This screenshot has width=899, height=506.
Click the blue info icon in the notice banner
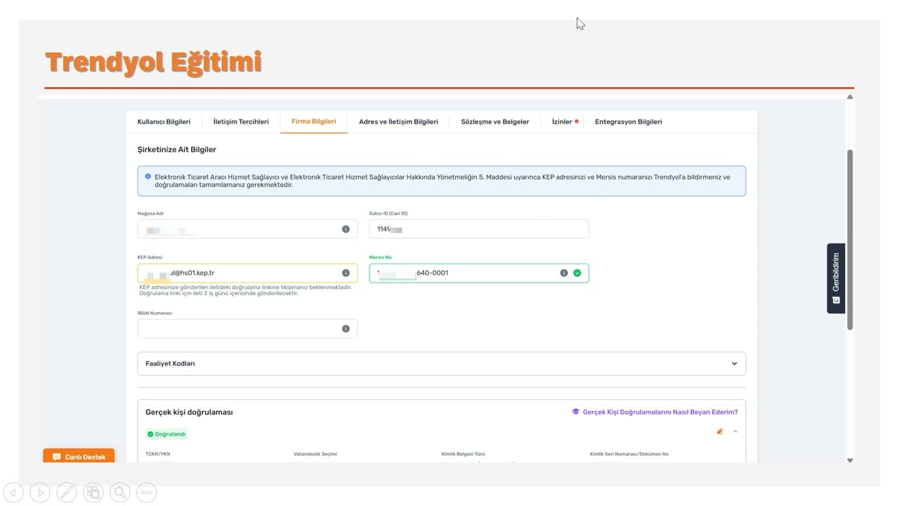tap(148, 177)
